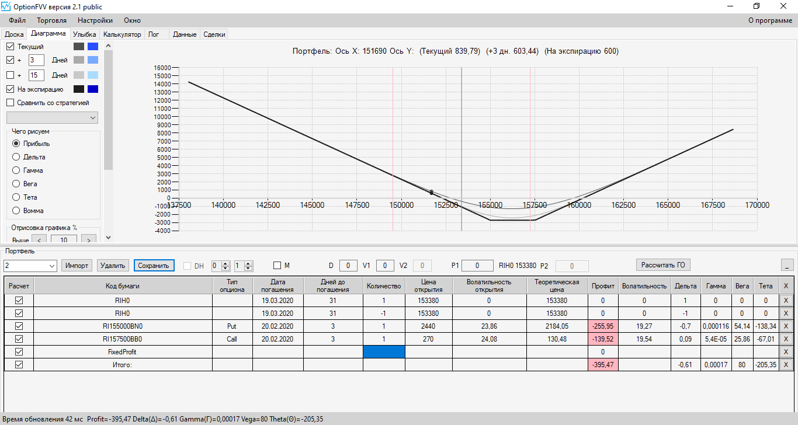
Task: Delete the RIH0 row with quantity 1
Action: [x=786, y=301]
